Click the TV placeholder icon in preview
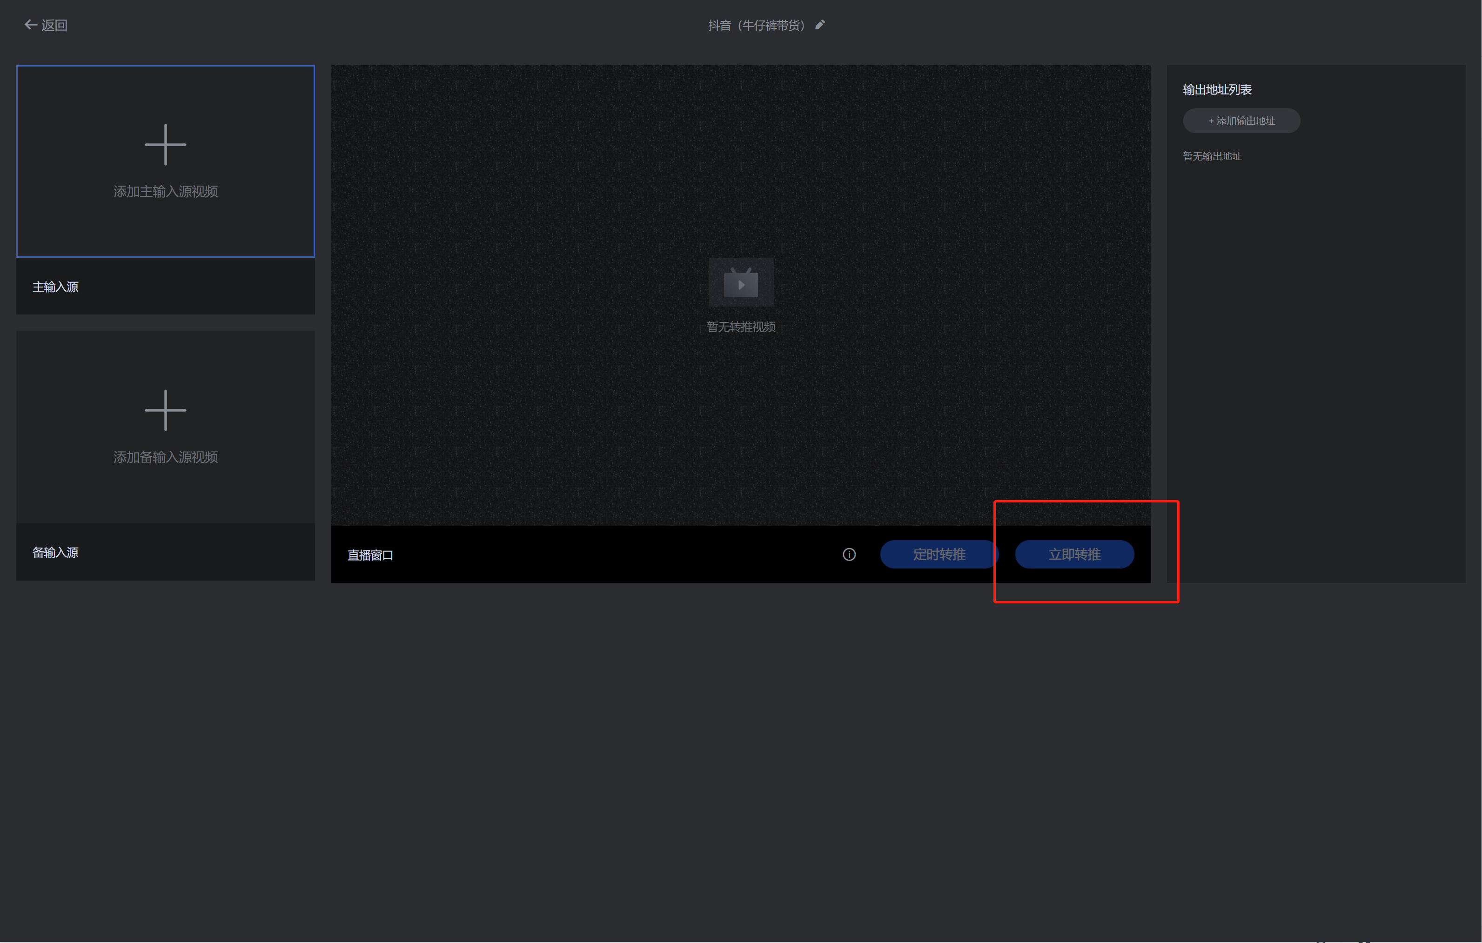This screenshot has height=943, width=1482. [x=740, y=283]
